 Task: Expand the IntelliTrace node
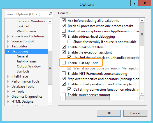pyautogui.click(x=8, y=76)
